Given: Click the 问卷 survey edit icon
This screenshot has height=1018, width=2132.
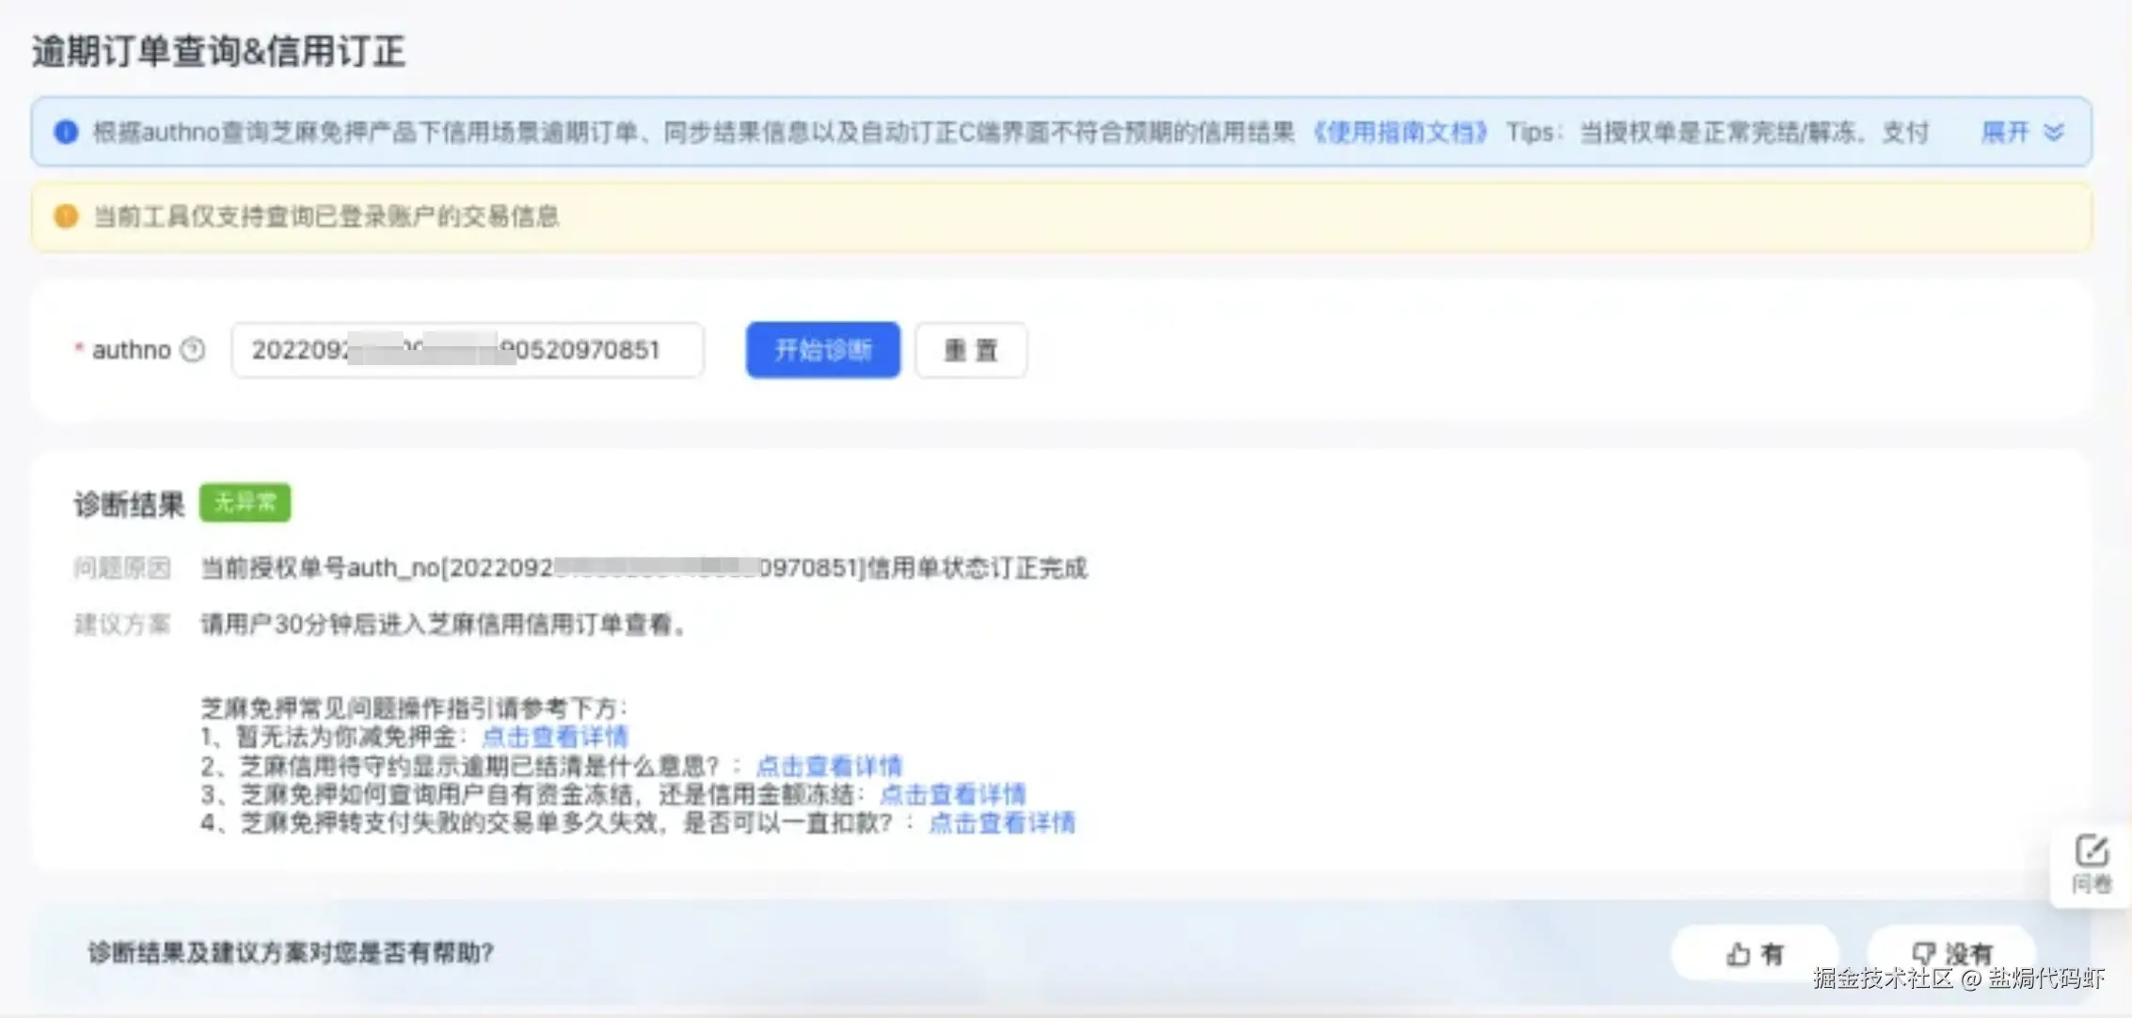Looking at the screenshot, I should [x=2091, y=851].
